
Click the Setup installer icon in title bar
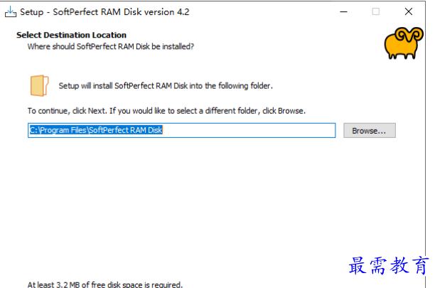point(10,11)
